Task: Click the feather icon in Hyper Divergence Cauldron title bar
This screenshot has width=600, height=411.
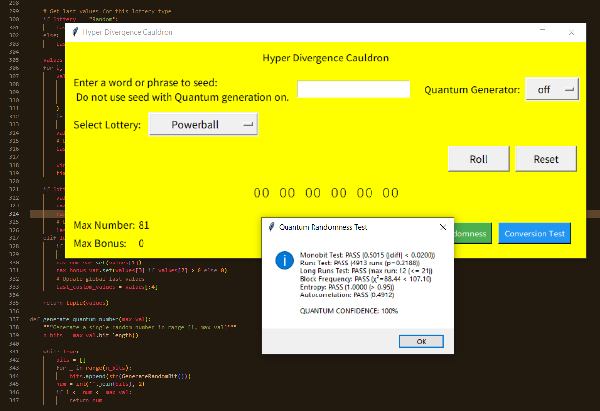Action: point(75,32)
